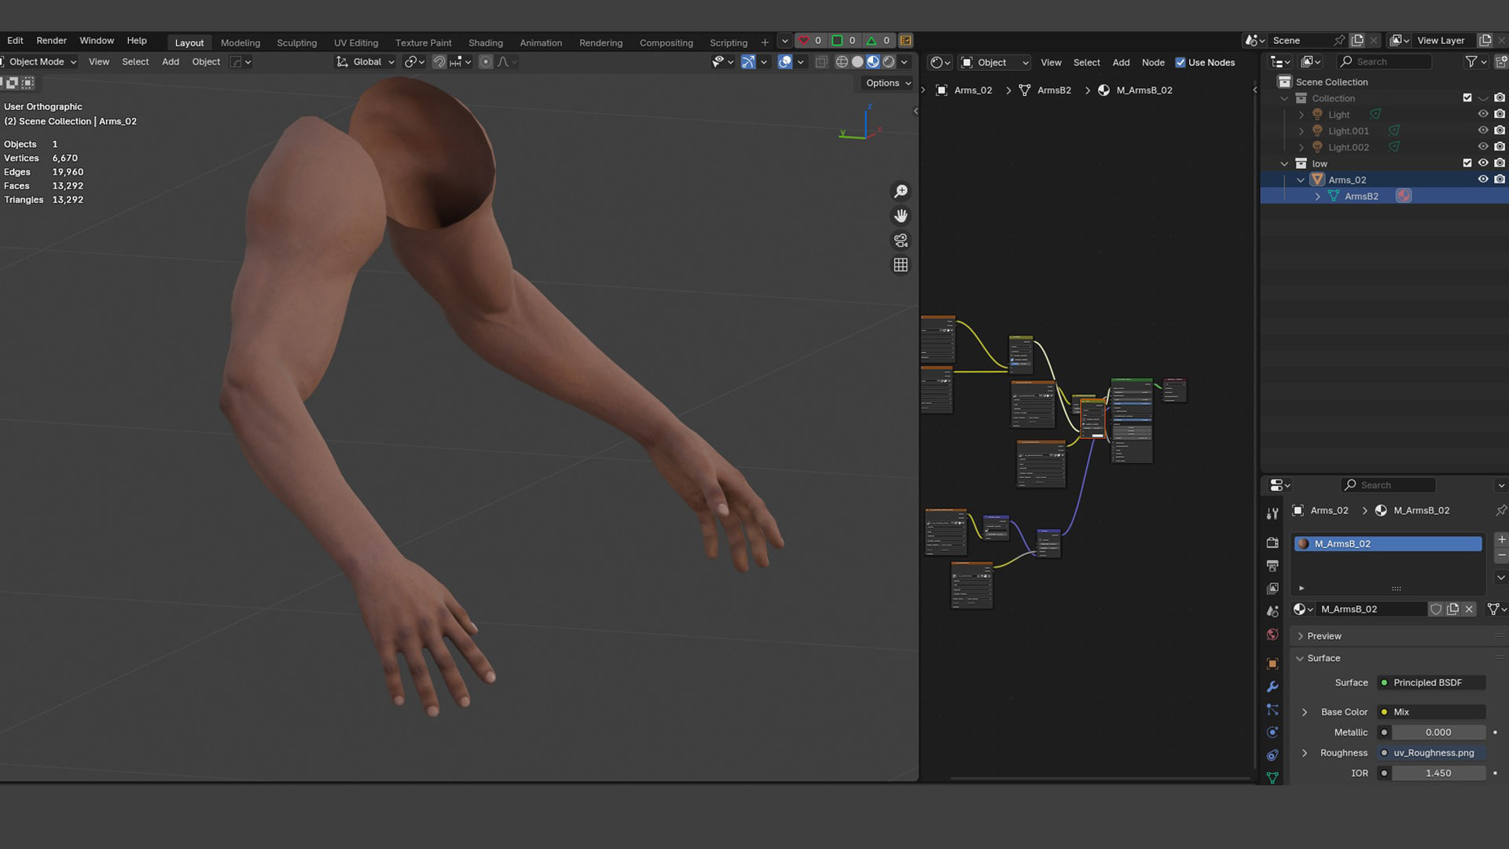The width and height of the screenshot is (1509, 849).
Task: Click the Metallic 0.000 value slider
Action: point(1437,732)
